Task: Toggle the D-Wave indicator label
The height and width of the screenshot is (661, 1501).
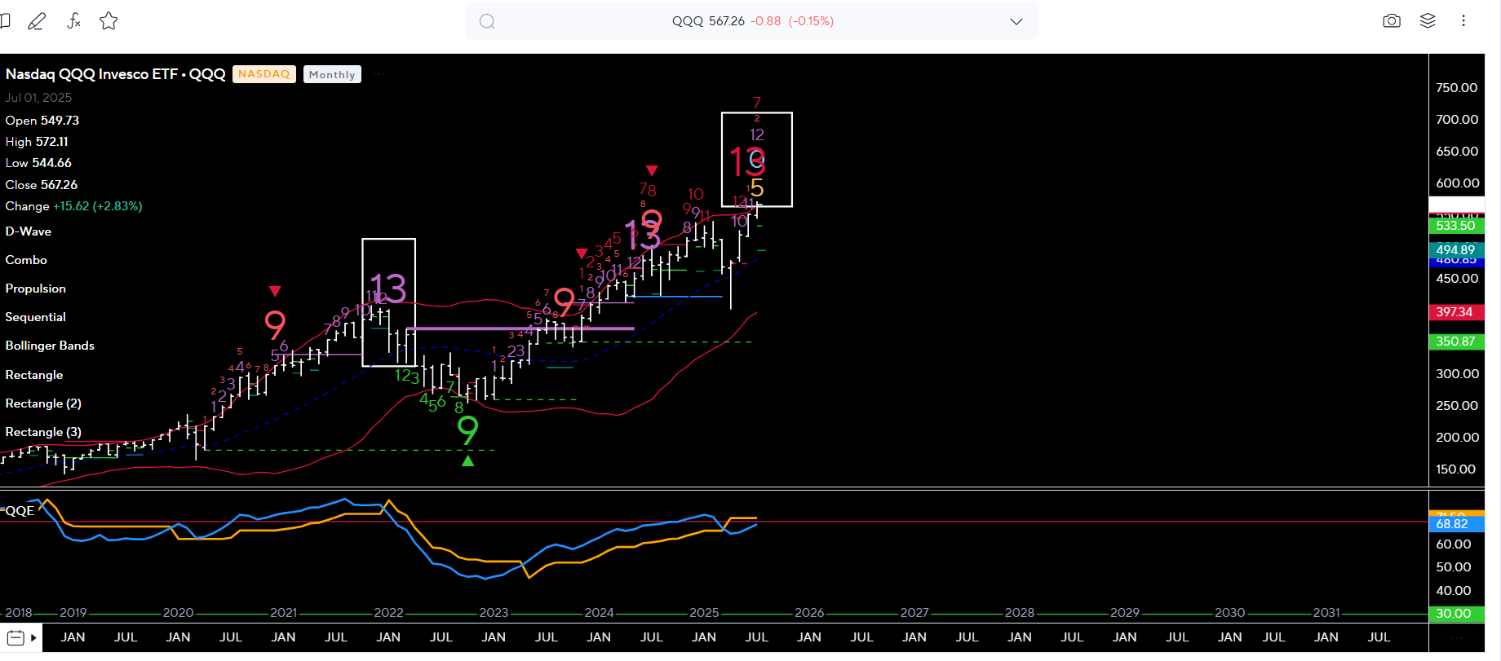Action: (x=29, y=231)
